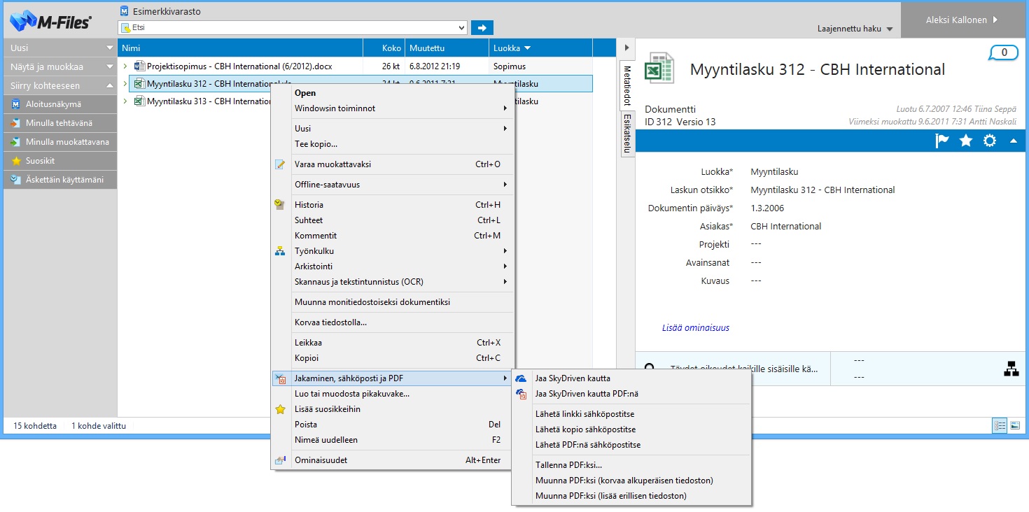Choose Open from the context menu

tap(393, 93)
